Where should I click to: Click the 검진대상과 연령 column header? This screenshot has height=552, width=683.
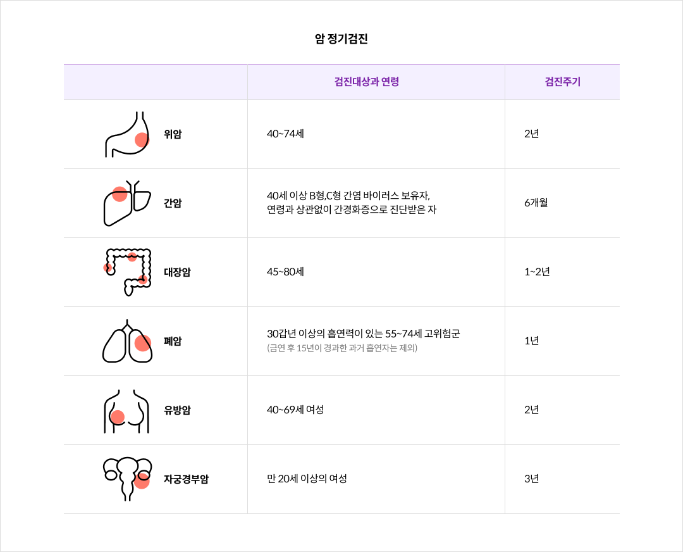click(367, 82)
